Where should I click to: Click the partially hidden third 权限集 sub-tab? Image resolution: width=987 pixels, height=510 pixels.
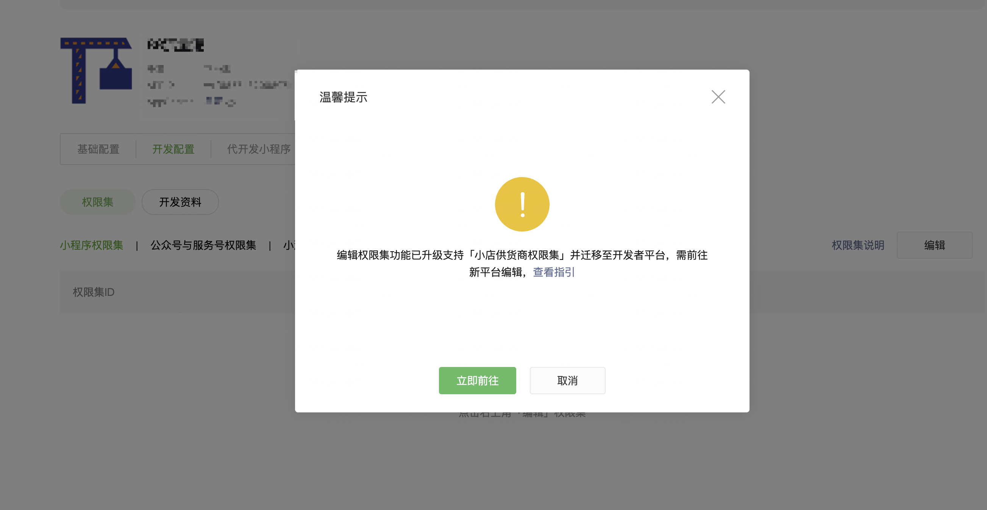(x=289, y=245)
